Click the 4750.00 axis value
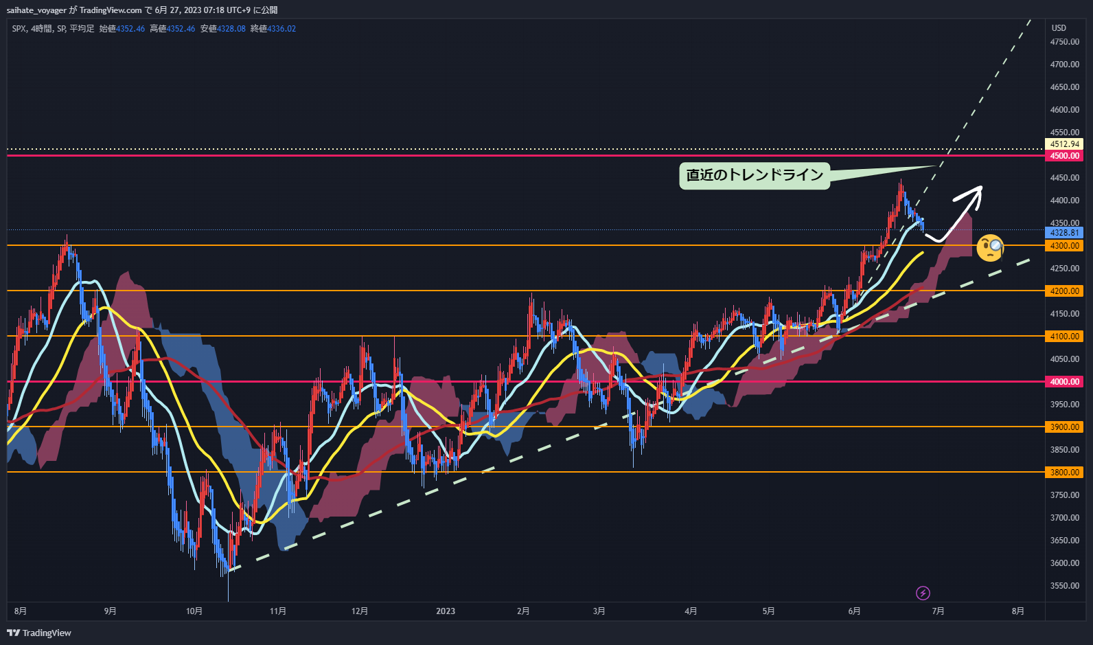The image size is (1093, 645). (x=1065, y=42)
